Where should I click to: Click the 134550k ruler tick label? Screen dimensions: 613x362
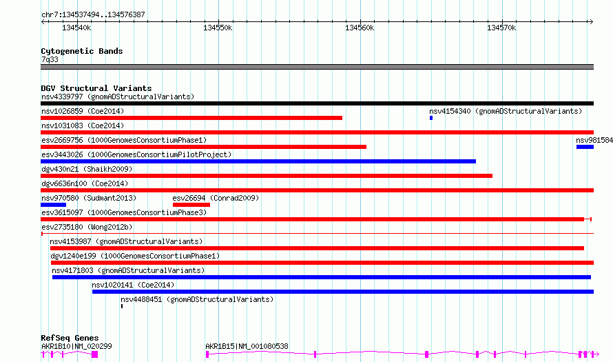[x=218, y=28]
